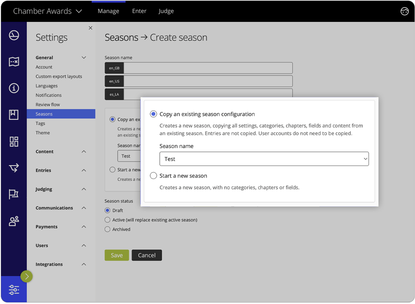Image resolution: width=415 pixels, height=304 pixels.
Task: Select the bookmark icon in the sidebar
Action: click(14, 115)
